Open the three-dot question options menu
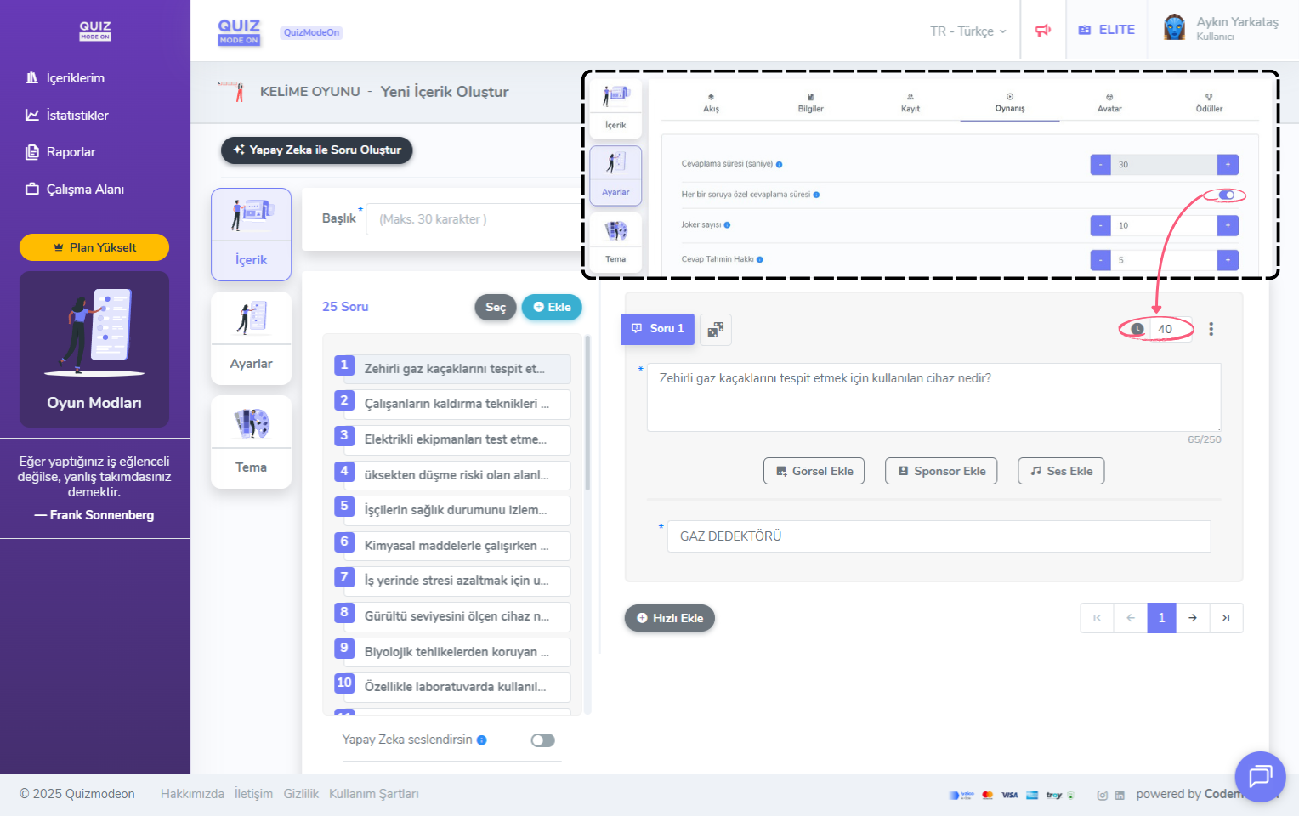The height and width of the screenshot is (816, 1299). 1211,329
